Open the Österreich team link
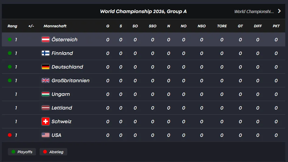Viewport: 288px width, 162px height. tap(64, 39)
